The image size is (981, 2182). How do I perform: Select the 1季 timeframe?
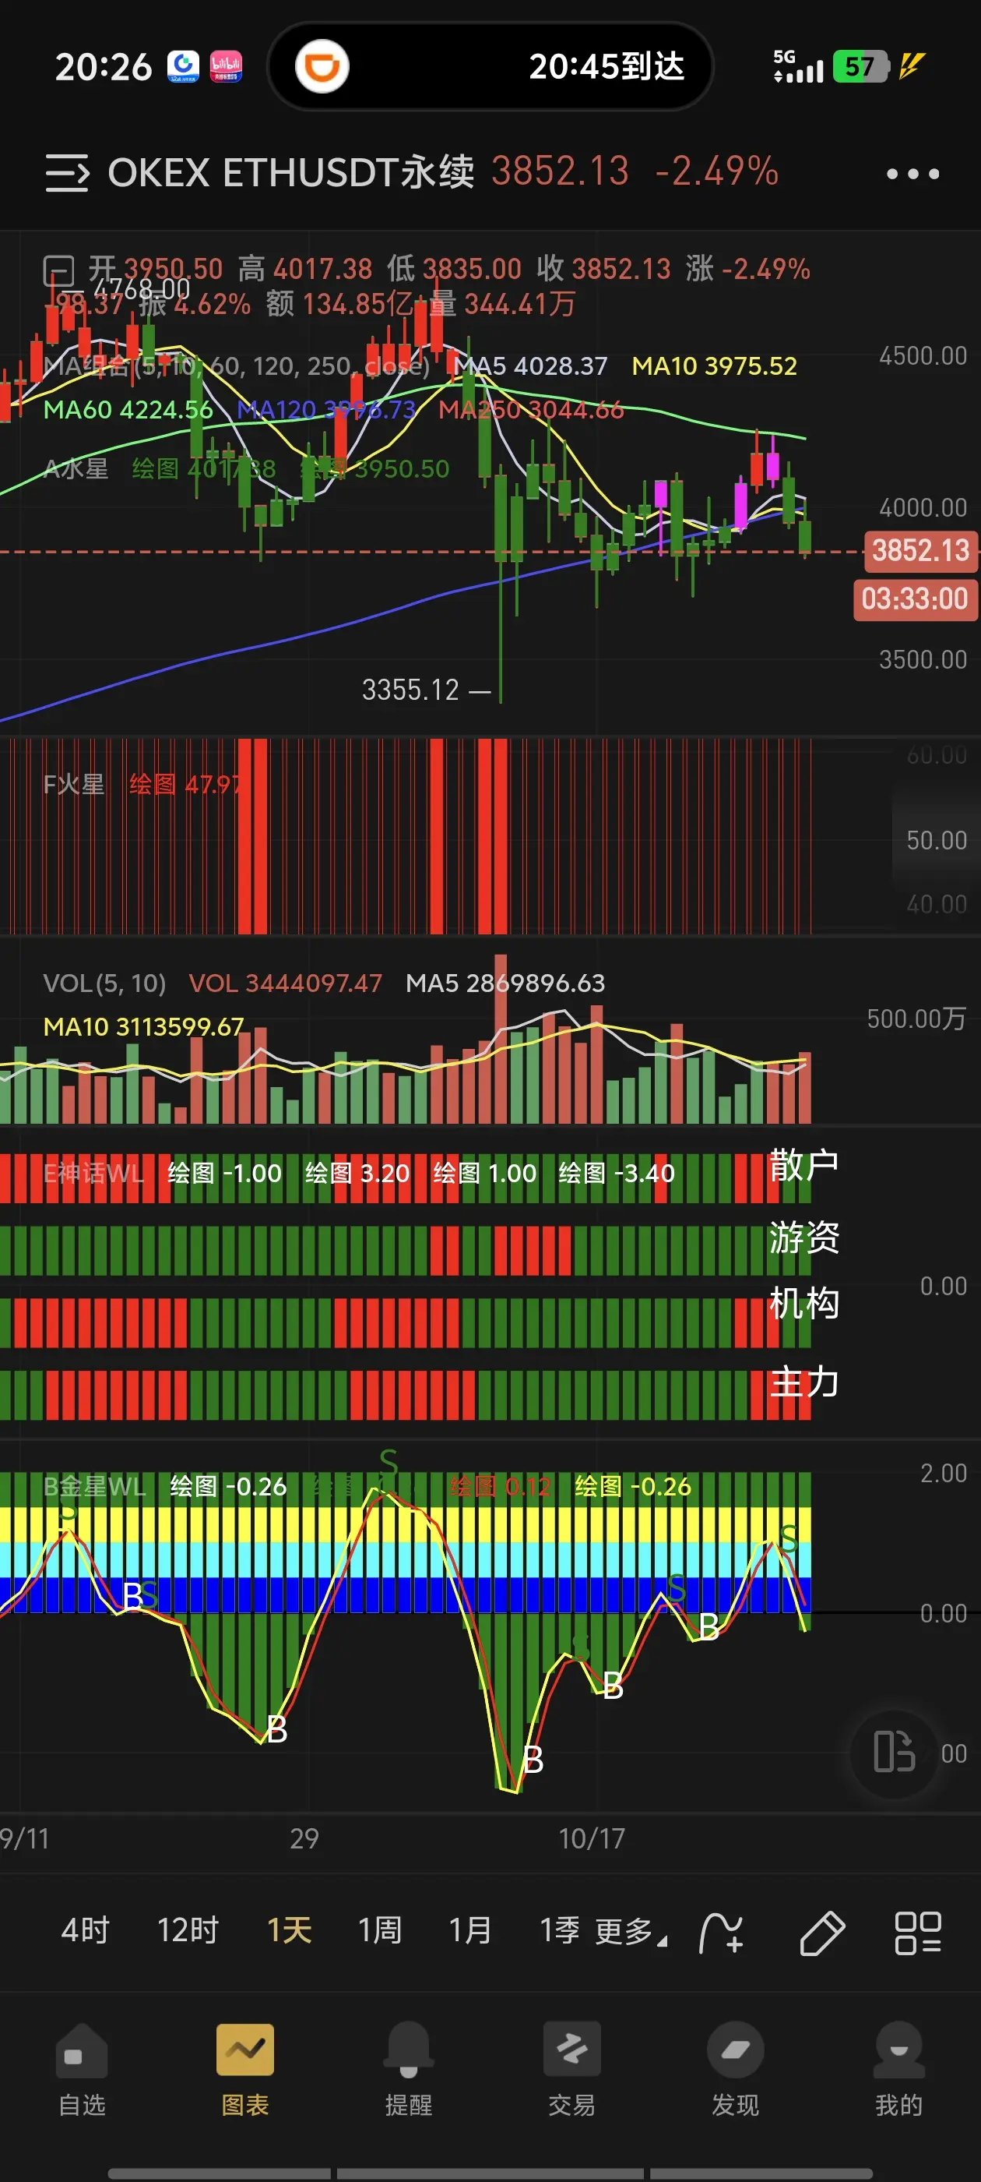pos(560,1931)
